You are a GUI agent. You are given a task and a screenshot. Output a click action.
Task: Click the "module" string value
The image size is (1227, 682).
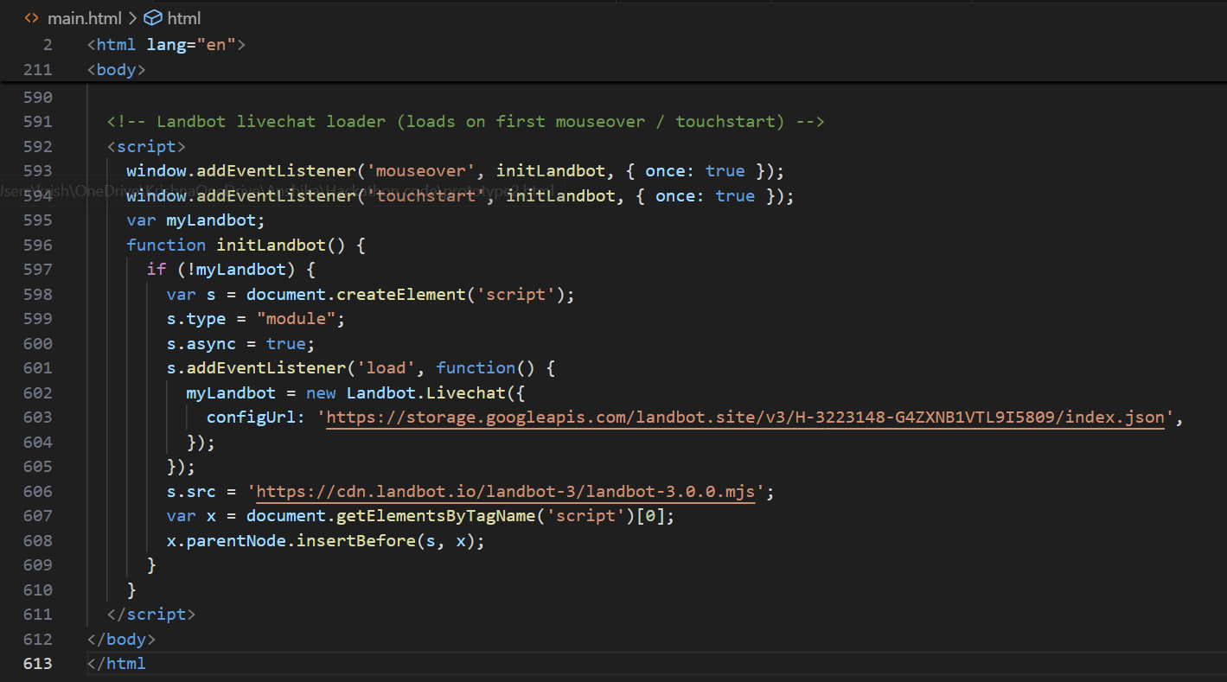point(297,319)
